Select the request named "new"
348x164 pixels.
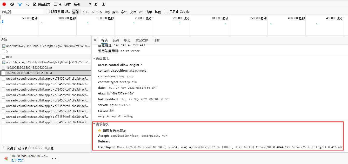[46, 57]
